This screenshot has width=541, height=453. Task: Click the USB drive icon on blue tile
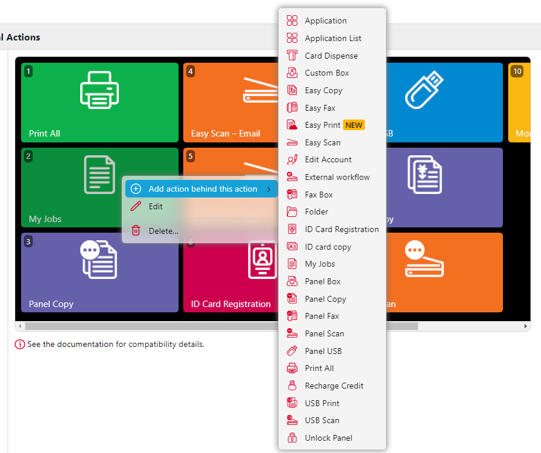point(424,90)
